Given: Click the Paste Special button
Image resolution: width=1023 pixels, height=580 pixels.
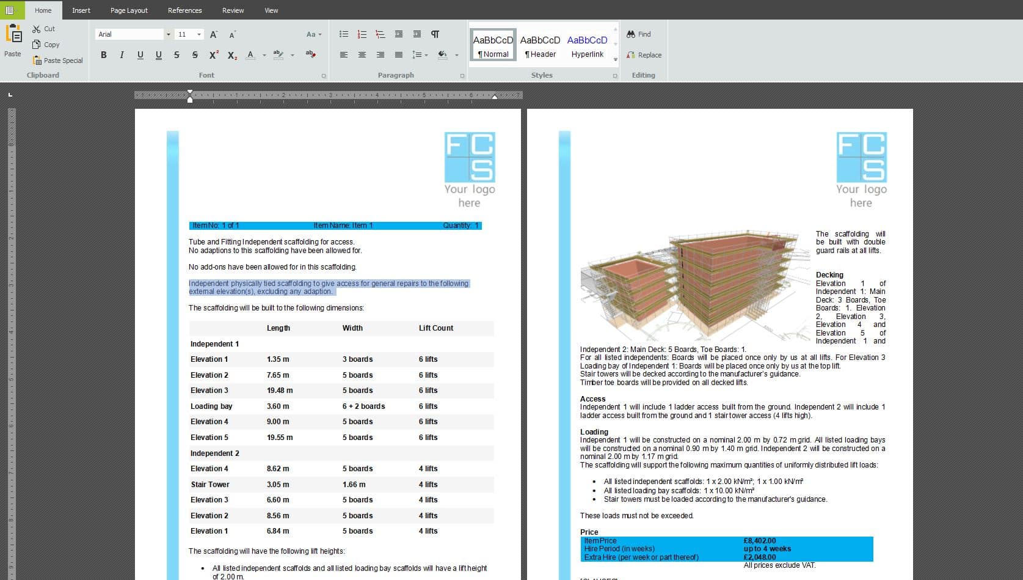Looking at the screenshot, I should coord(57,61).
